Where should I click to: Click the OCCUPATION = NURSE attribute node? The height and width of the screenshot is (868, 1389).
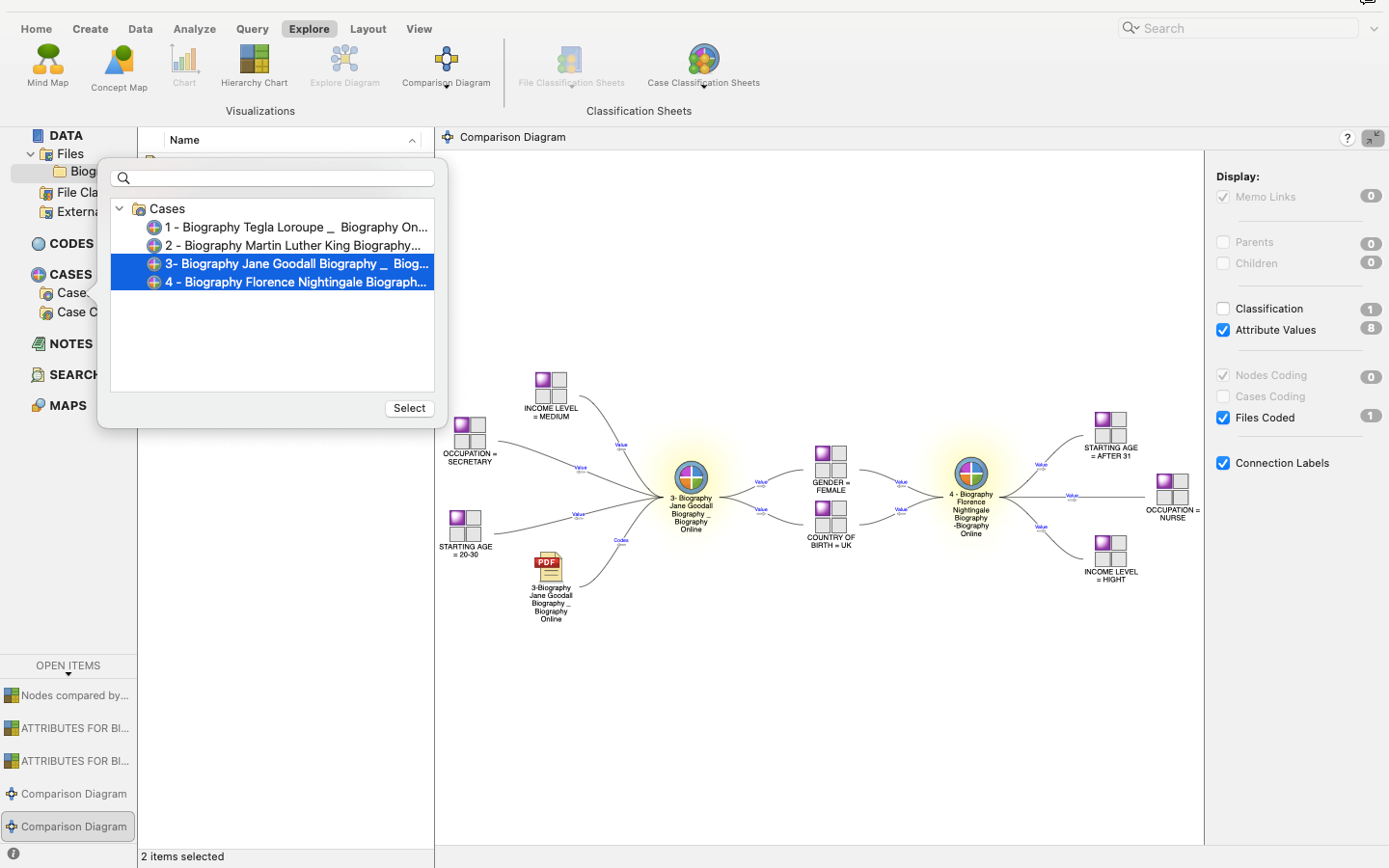click(x=1172, y=497)
